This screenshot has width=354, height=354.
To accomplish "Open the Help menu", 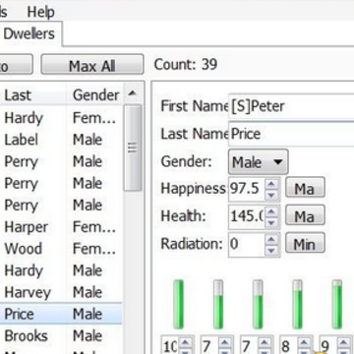I will tap(40, 13).
